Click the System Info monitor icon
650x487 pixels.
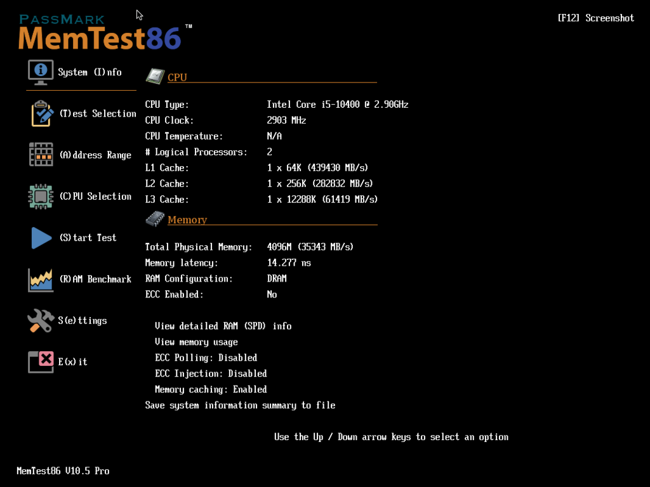pos(41,72)
